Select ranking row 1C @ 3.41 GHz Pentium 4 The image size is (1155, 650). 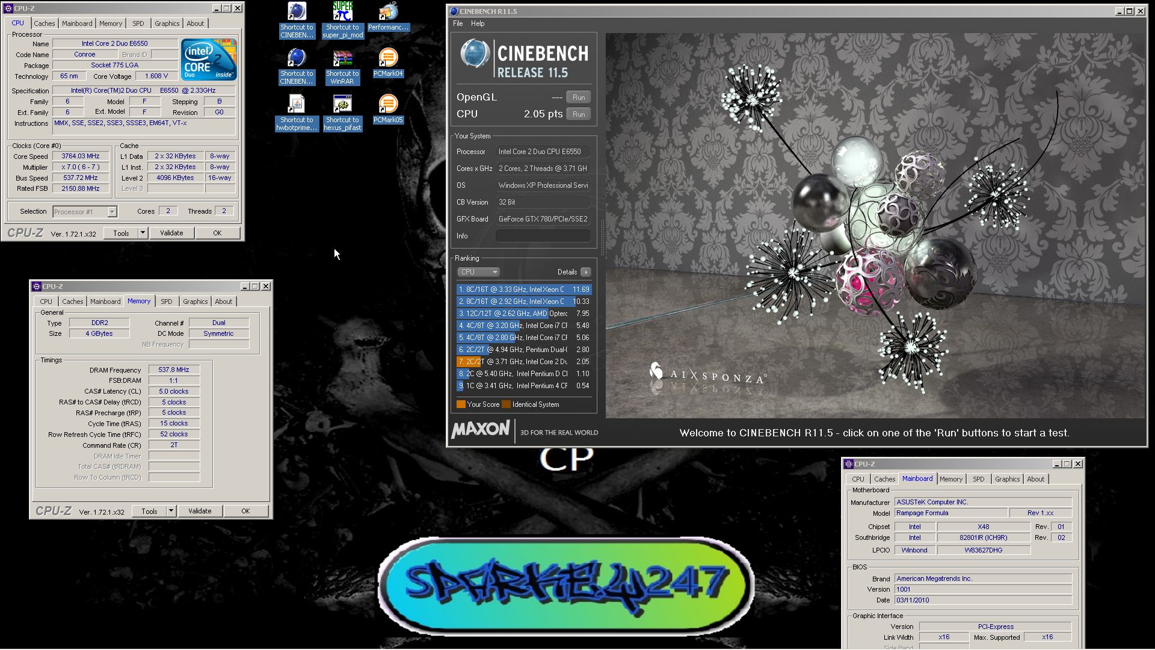pos(524,386)
